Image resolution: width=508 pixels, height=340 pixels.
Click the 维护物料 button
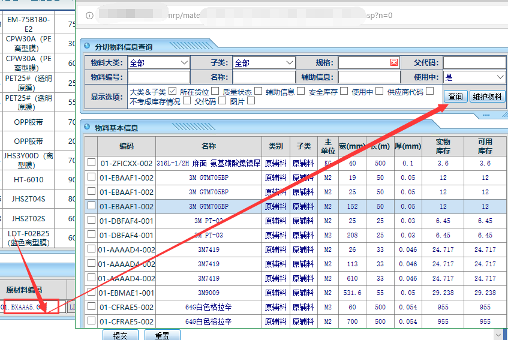click(488, 97)
